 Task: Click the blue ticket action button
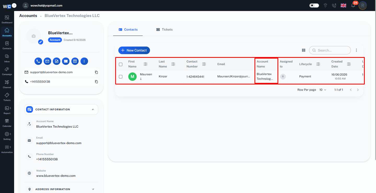pos(66,61)
